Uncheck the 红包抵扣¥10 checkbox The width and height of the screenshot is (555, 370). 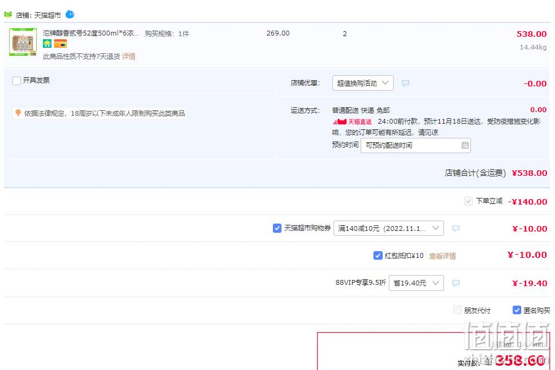[x=378, y=255]
